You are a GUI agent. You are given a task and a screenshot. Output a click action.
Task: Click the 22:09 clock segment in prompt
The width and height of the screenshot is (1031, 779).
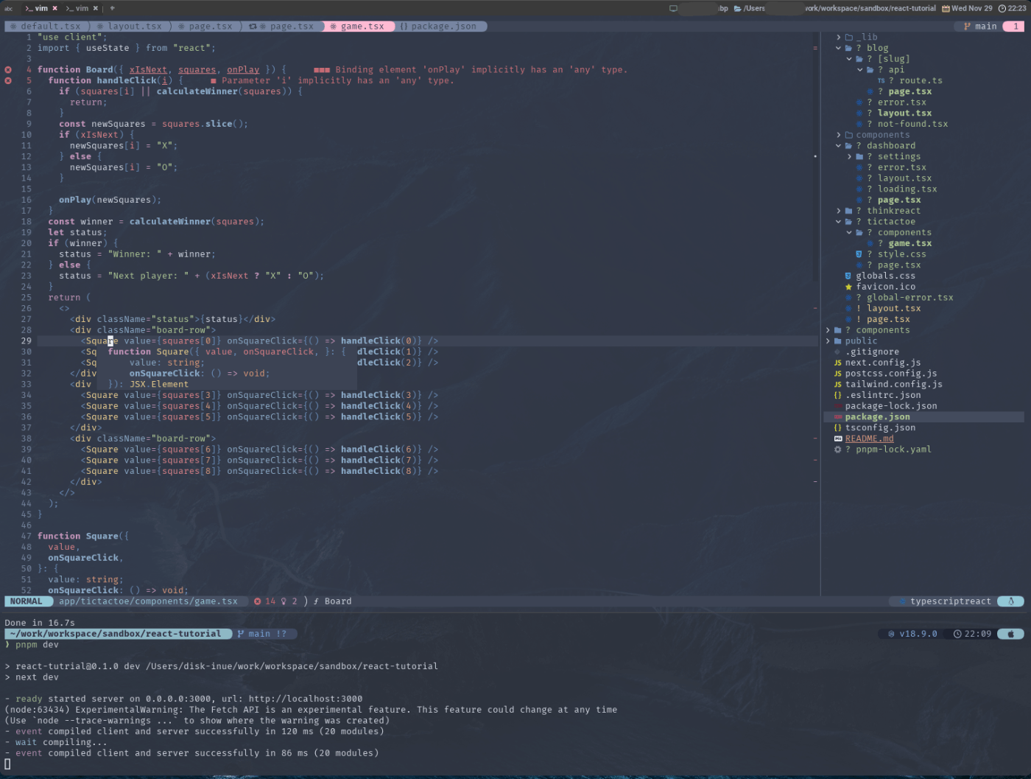pyautogui.click(x=972, y=634)
